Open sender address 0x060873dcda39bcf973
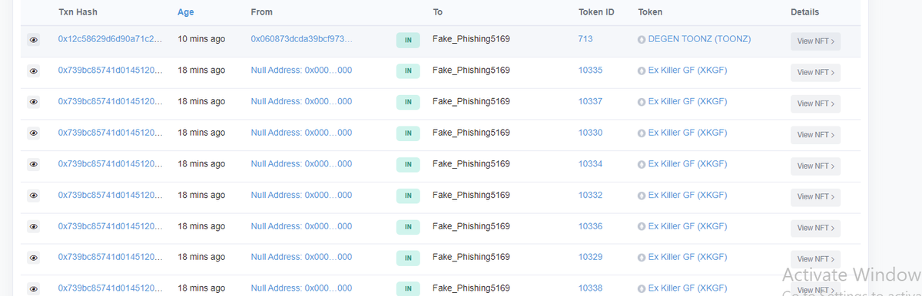922x296 pixels. pyautogui.click(x=301, y=38)
